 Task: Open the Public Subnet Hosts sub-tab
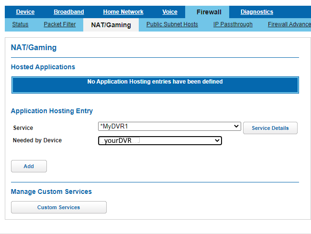(172, 24)
